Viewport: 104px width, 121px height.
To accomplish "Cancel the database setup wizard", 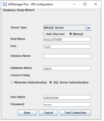I will [x=48, y=113].
